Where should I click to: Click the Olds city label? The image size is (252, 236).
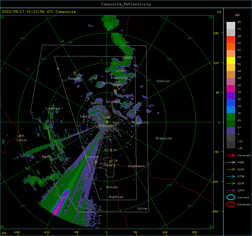coord(107,117)
